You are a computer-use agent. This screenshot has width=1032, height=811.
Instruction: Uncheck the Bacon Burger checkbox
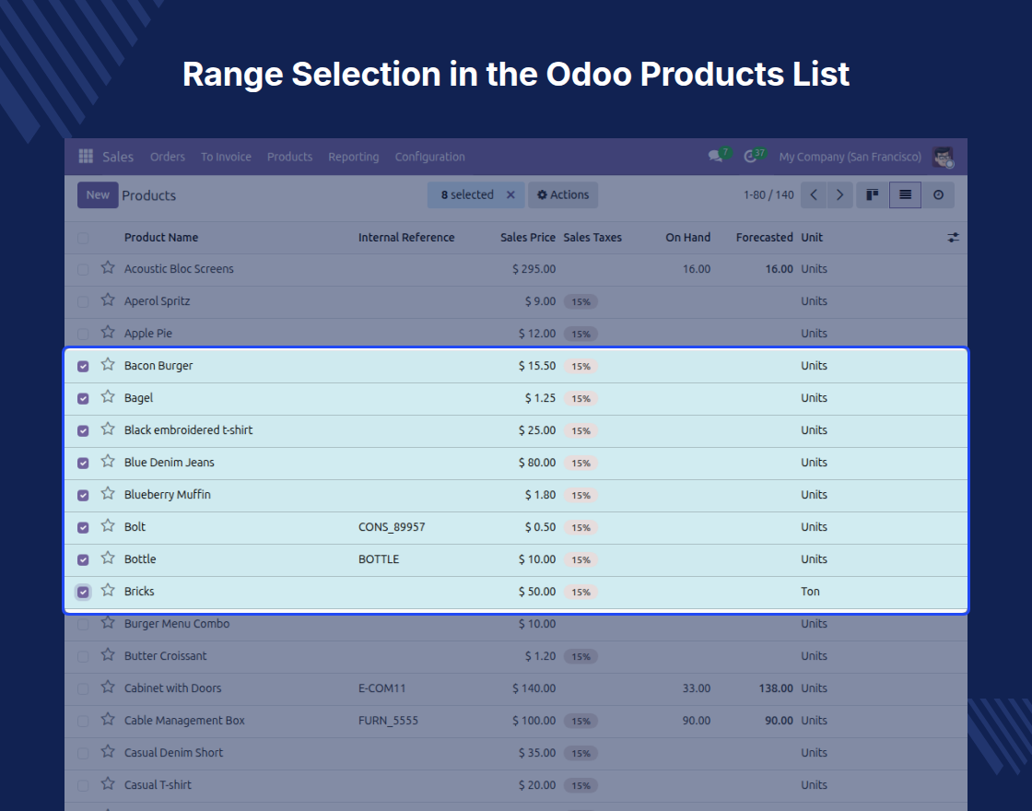coord(83,366)
